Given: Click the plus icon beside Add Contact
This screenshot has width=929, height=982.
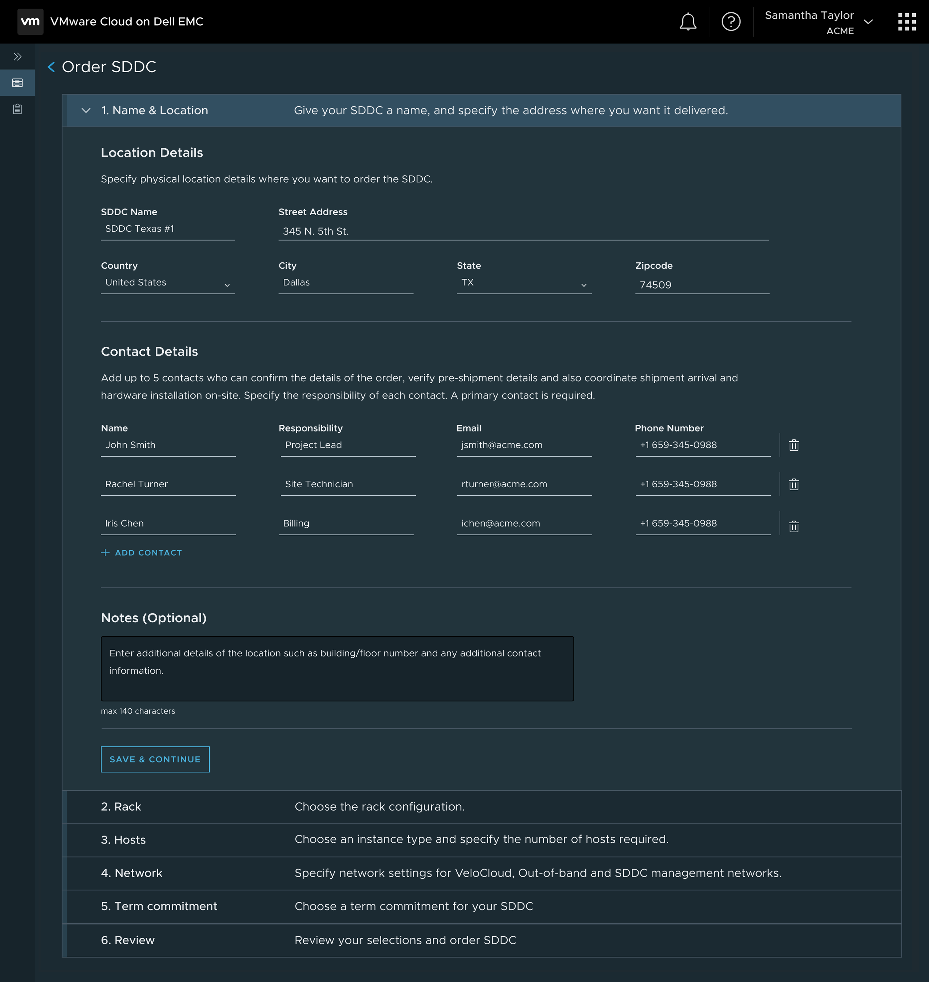Looking at the screenshot, I should [x=105, y=553].
